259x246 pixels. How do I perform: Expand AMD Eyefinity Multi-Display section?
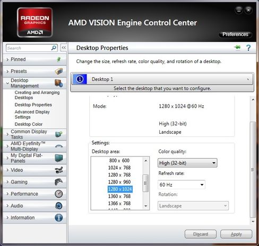point(7,146)
